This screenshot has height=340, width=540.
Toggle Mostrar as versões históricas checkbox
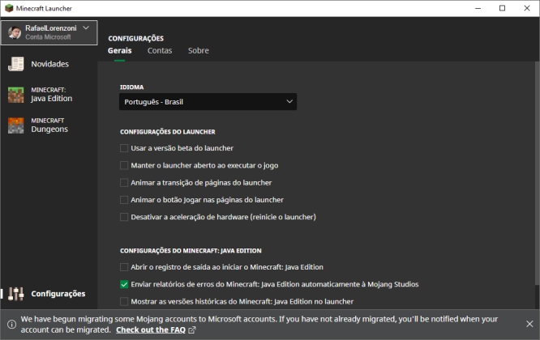[124, 301]
